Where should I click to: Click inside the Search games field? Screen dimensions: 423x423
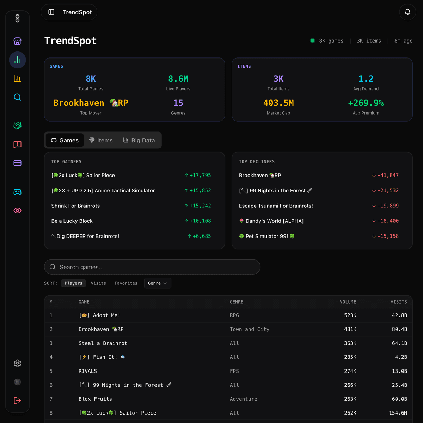point(152,267)
